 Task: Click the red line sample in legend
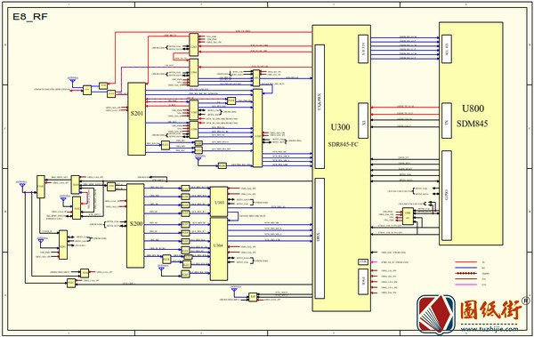465,262
